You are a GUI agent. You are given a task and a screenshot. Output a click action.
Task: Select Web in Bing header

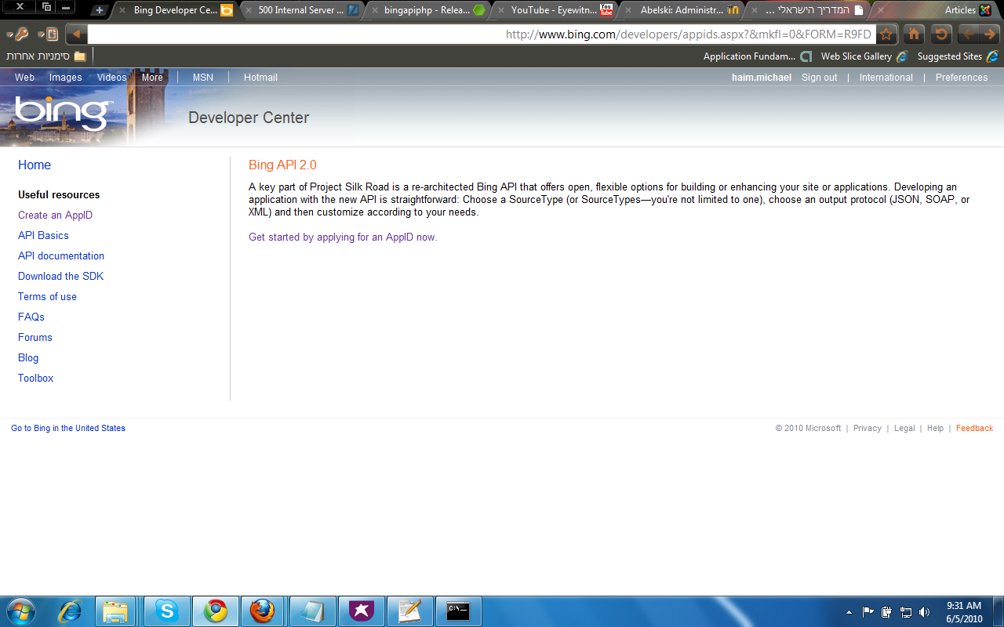pos(24,78)
